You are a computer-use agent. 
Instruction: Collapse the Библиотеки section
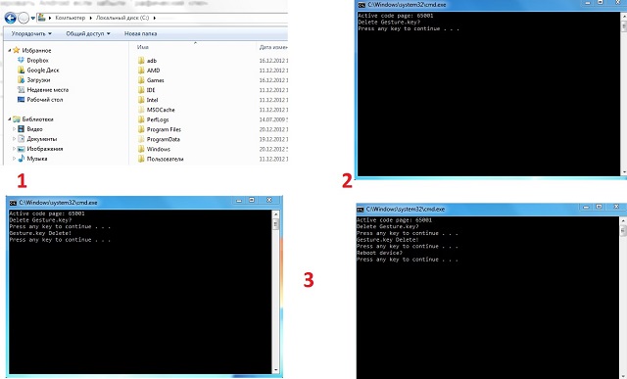pos(10,119)
